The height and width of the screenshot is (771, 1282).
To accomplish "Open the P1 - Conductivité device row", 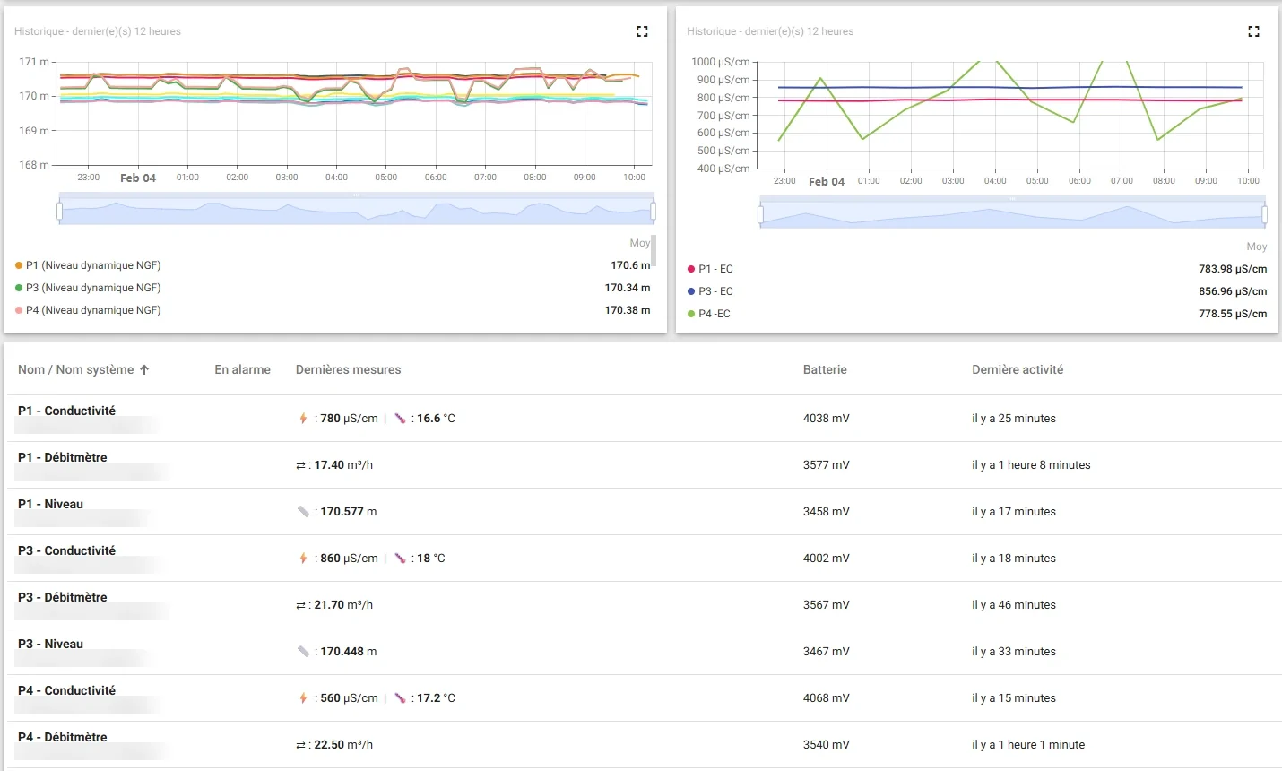I will (x=645, y=419).
